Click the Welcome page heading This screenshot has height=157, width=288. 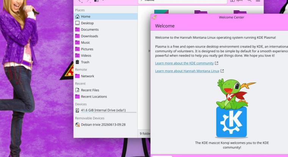pyautogui.click(x=165, y=26)
